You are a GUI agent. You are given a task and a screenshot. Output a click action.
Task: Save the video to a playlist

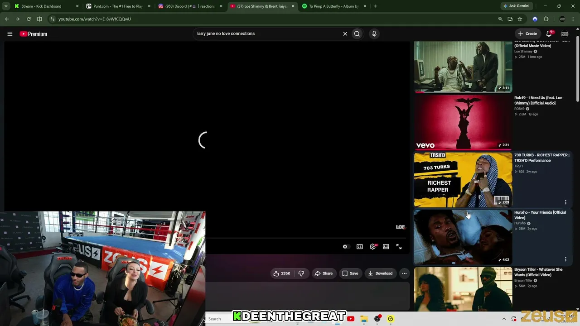pyautogui.click(x=350, y=273)
